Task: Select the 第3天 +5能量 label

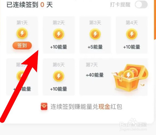Action: click(95, 47)
